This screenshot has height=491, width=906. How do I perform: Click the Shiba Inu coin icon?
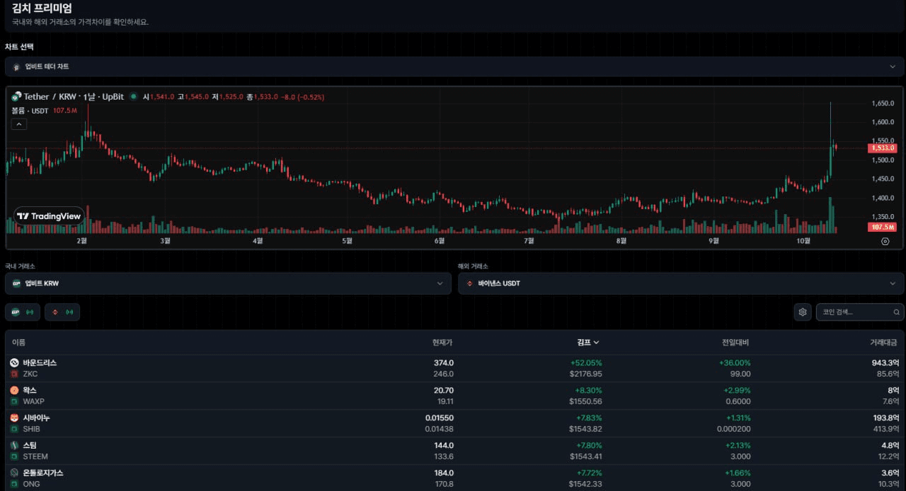click(x=14, y=418)
